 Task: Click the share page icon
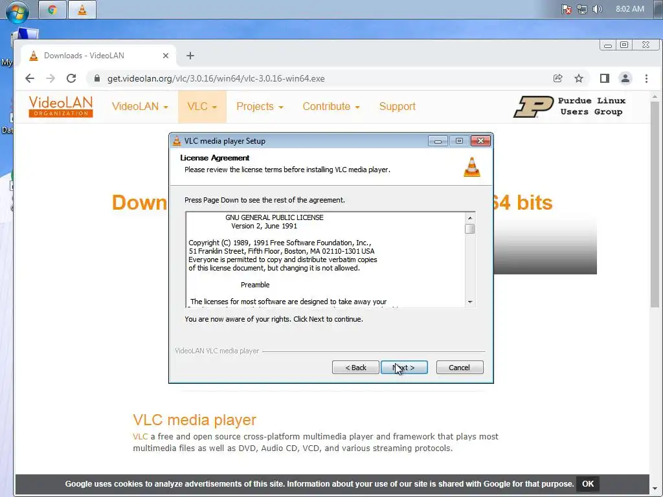(557, 78)
